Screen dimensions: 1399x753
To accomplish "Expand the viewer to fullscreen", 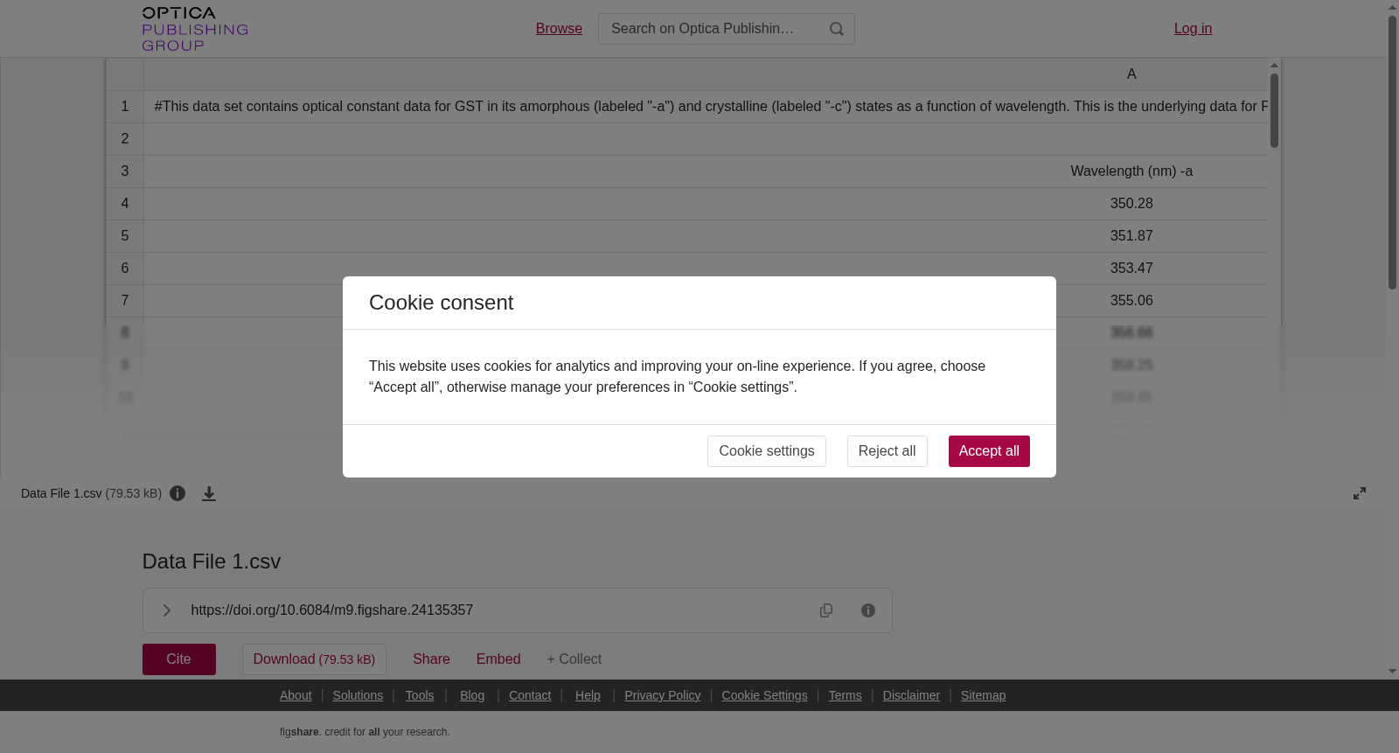I will pyautogui.click(x=1360, y=493).
